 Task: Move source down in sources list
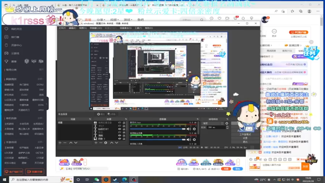coord(117,143)
